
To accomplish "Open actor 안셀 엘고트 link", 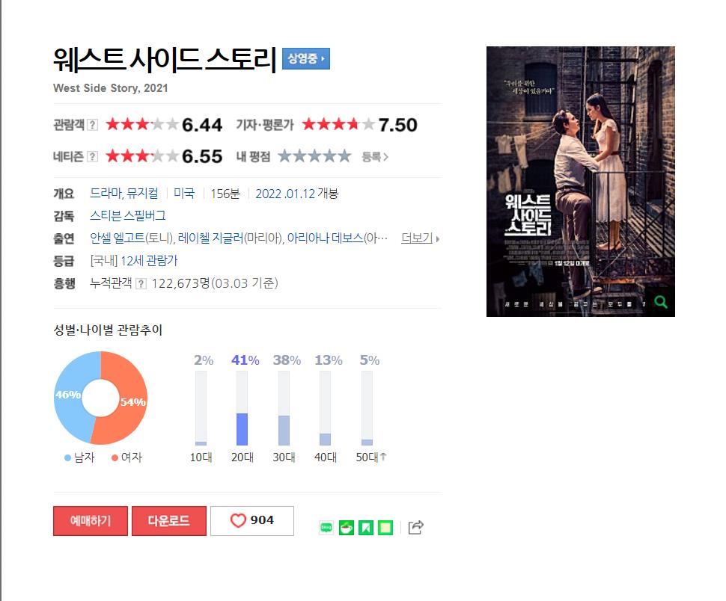I will 118,238.
